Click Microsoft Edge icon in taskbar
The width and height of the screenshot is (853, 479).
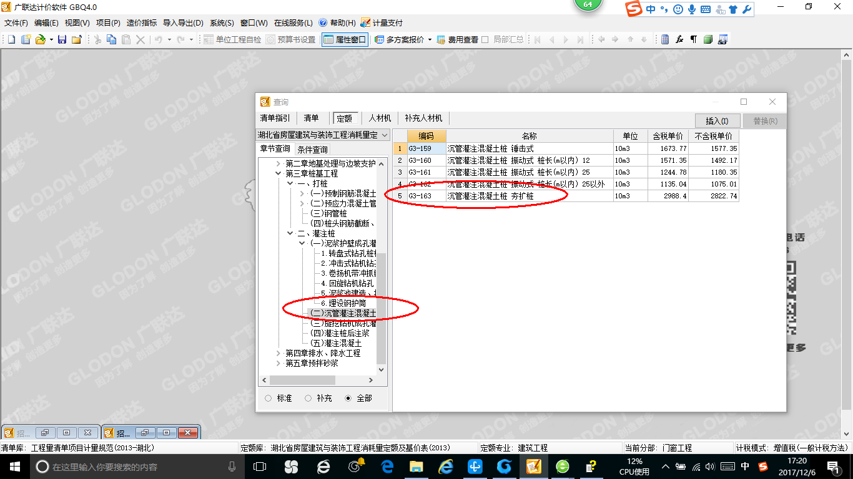[387, 467]
